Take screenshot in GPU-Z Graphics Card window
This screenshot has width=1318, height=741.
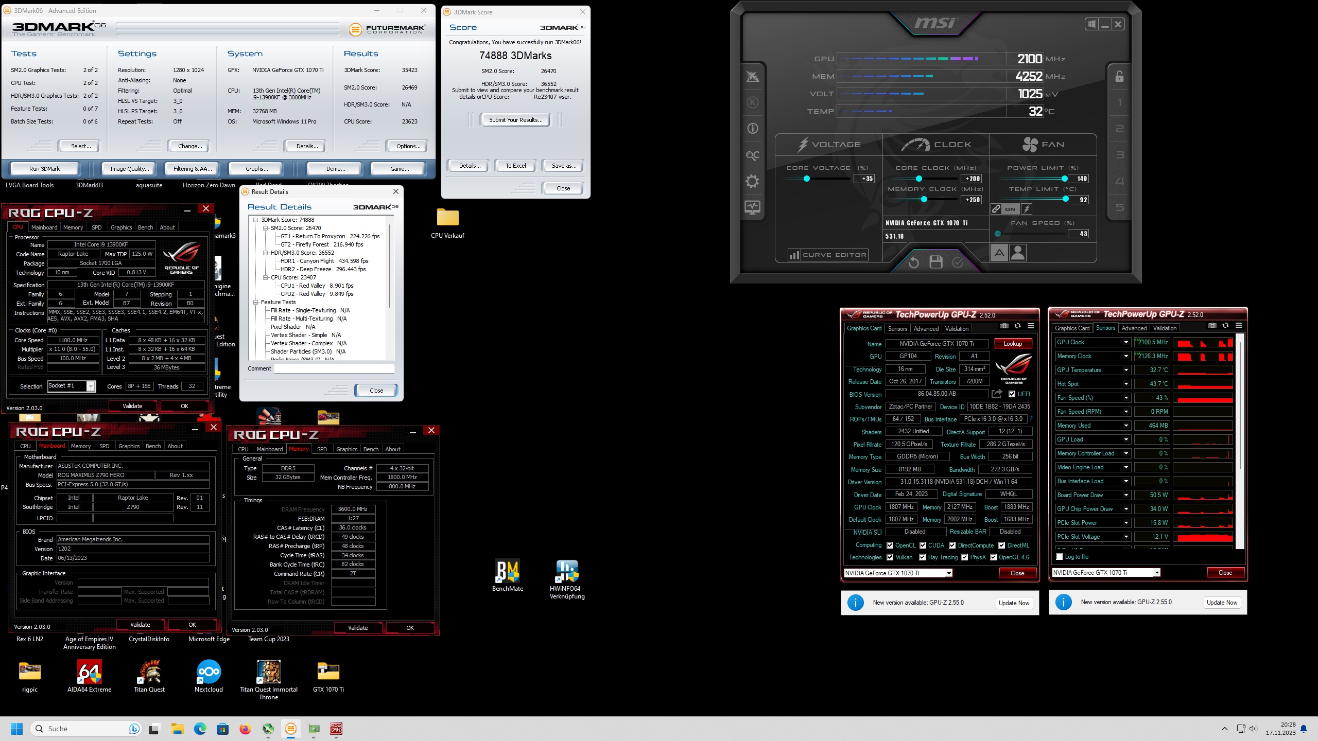click(x=1004, y=326)
